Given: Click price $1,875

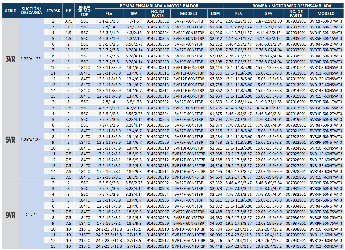Looking at the screenshot, I should point(216,114).
